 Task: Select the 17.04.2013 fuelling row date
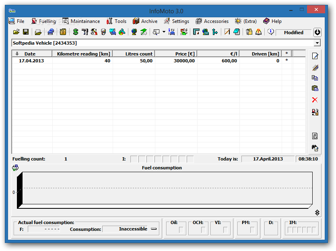pyautogui.click(x=31, y=61)
